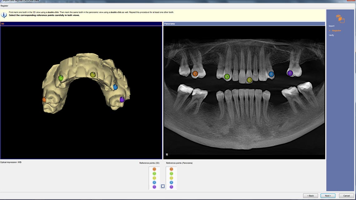Click the import/register wizard icon in the sidebar
Viewport: 356px width, 200px height.
point(340,19)
